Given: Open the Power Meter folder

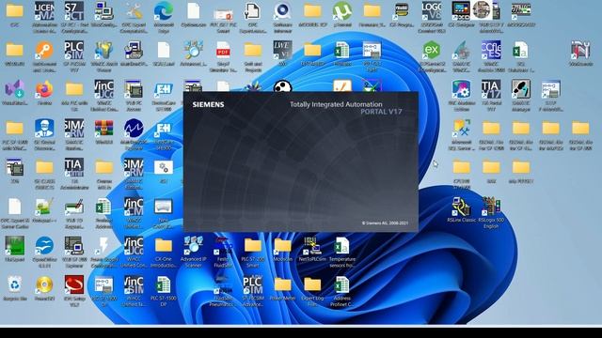Looking at the screenshot, I should [x=282, y=285].
